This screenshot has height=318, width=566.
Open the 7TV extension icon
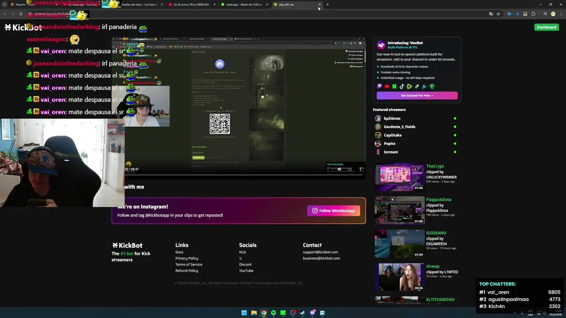(x=509, y=14)
